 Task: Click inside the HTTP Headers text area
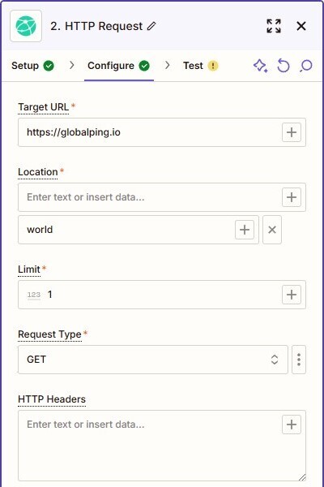149,446
